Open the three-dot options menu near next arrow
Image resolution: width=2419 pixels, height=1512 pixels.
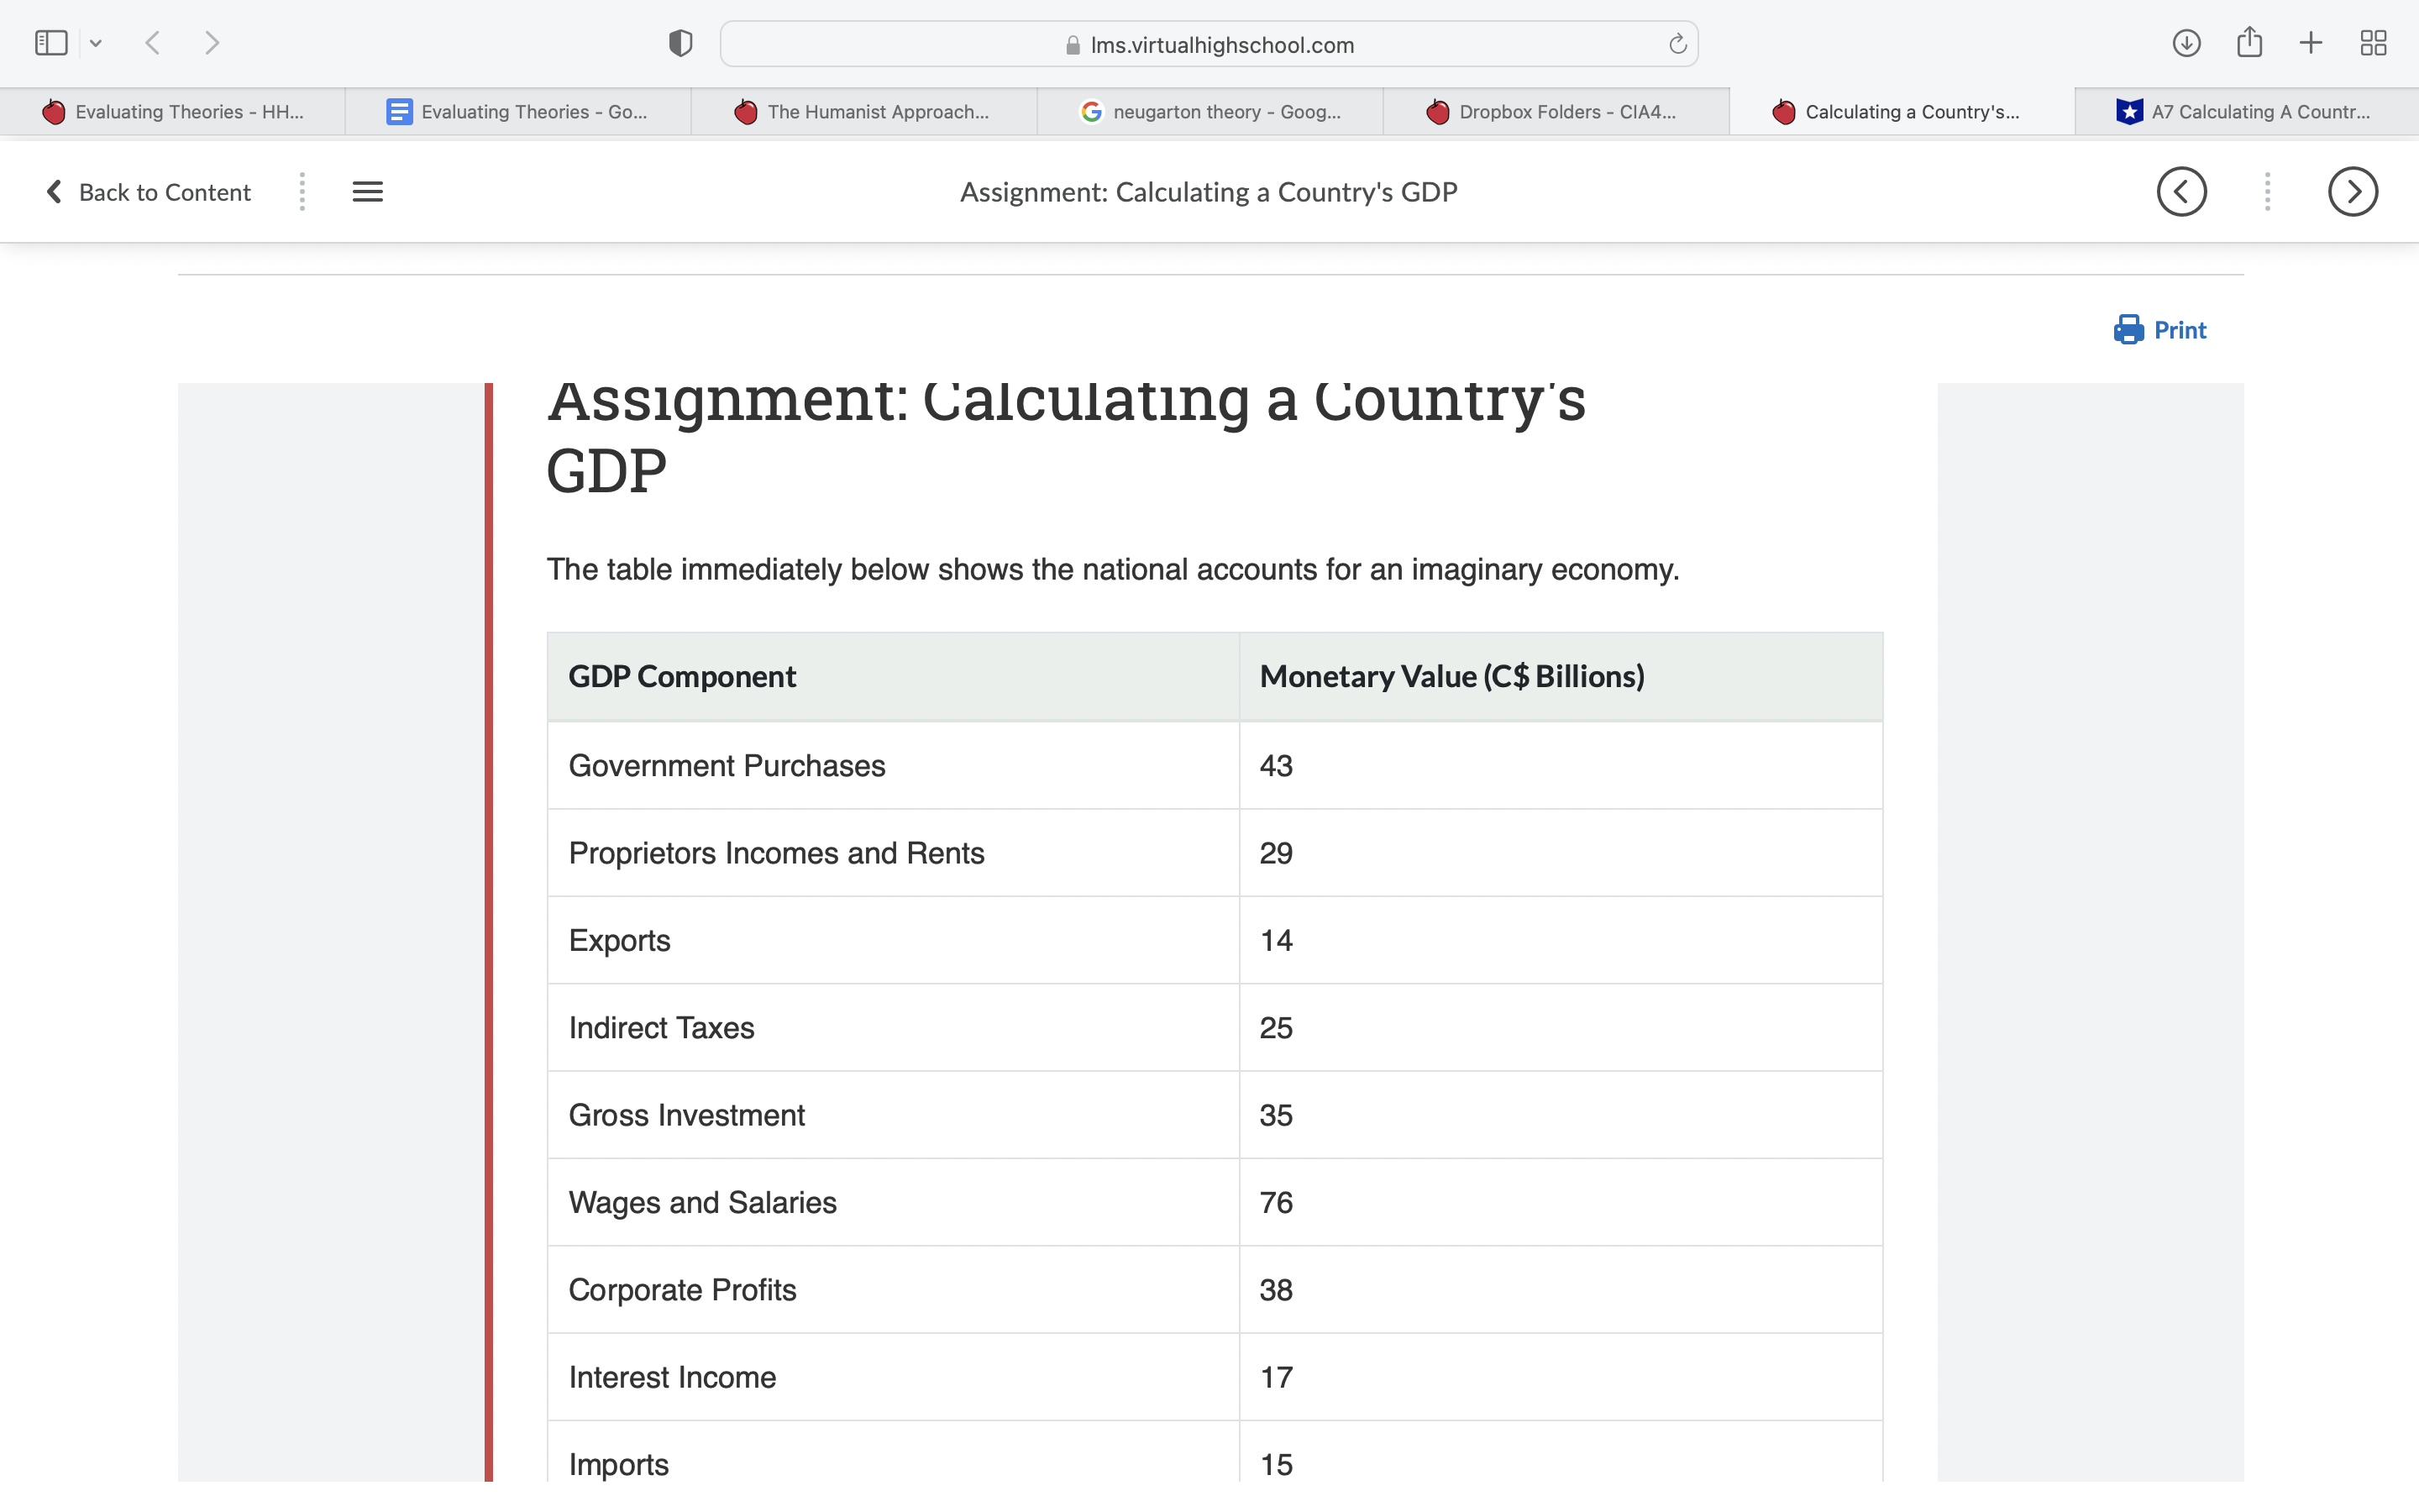(2267, 191)
